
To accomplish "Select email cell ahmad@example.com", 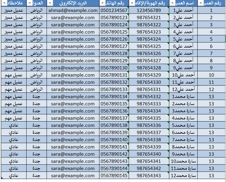I will [73, 10].
